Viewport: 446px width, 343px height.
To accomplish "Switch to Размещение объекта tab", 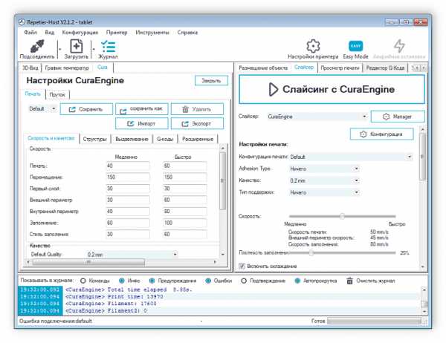I will click(263, 68).
